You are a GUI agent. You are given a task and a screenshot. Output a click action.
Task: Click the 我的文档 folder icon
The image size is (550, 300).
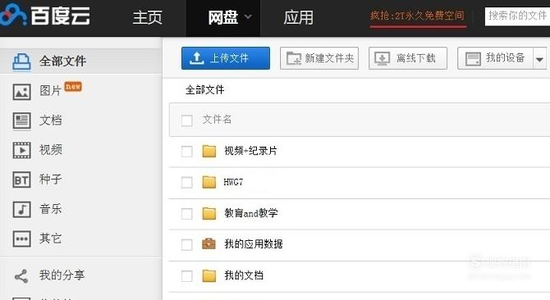coord(209,275)
